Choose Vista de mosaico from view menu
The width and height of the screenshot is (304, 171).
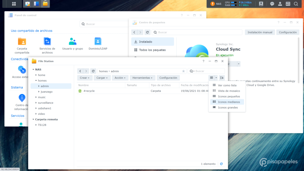(x=229, y=91)
